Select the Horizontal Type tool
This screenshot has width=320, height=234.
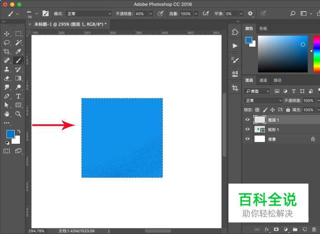point(18,96)
